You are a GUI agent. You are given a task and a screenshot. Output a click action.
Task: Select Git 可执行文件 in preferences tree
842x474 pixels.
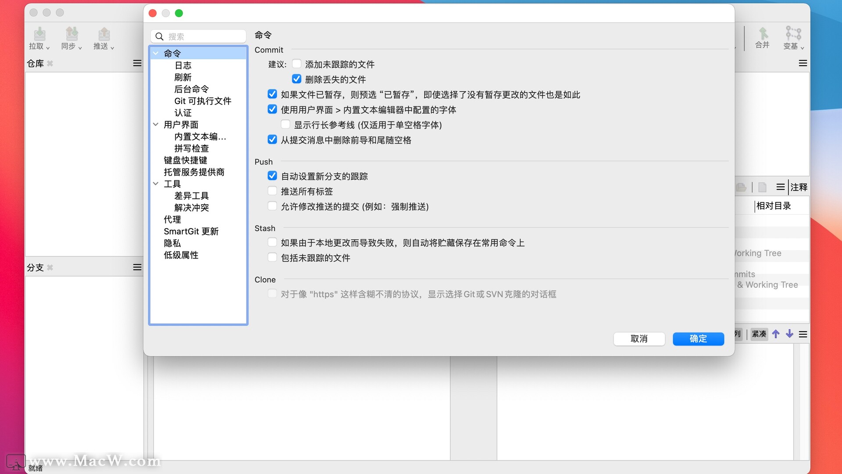[203, 101]
